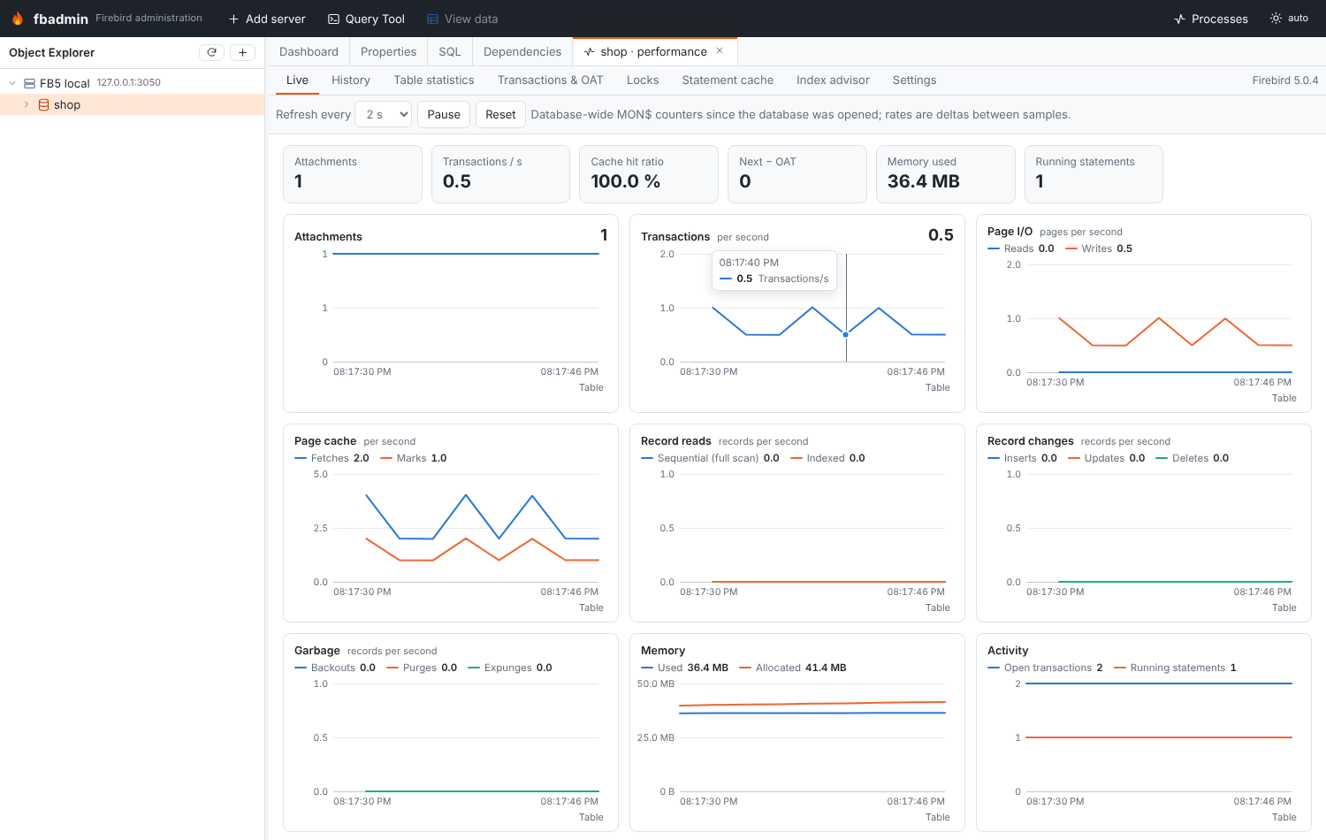Toggle the Writes series in Page I/O legend
This screenshot has width=1326, height=840.
coord(1099,248)
